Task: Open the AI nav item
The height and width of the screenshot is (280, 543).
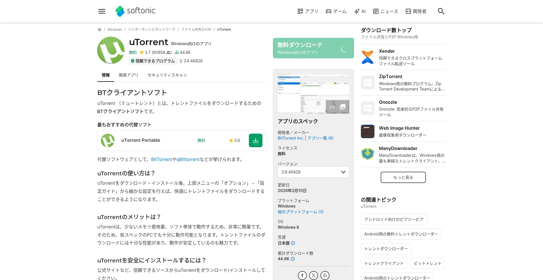Action: [x=360, y=11]
